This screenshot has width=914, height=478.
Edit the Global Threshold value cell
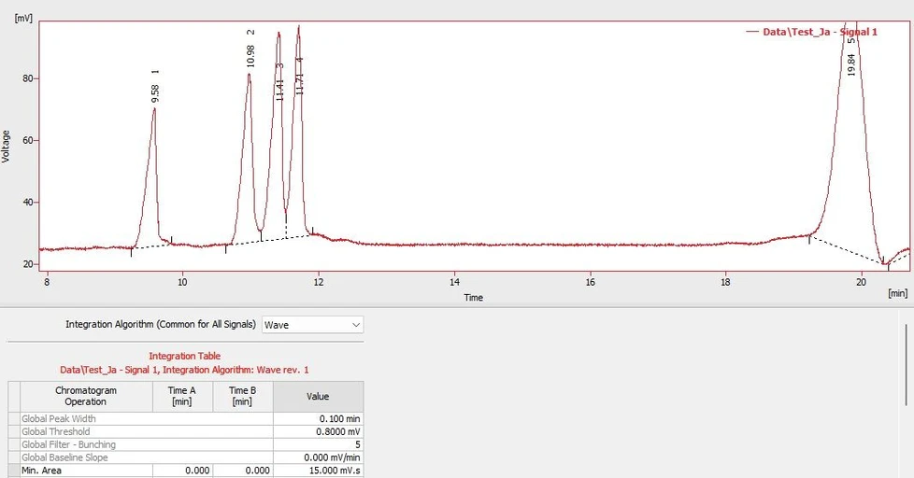pyautogui.click(x=318, y=432)
